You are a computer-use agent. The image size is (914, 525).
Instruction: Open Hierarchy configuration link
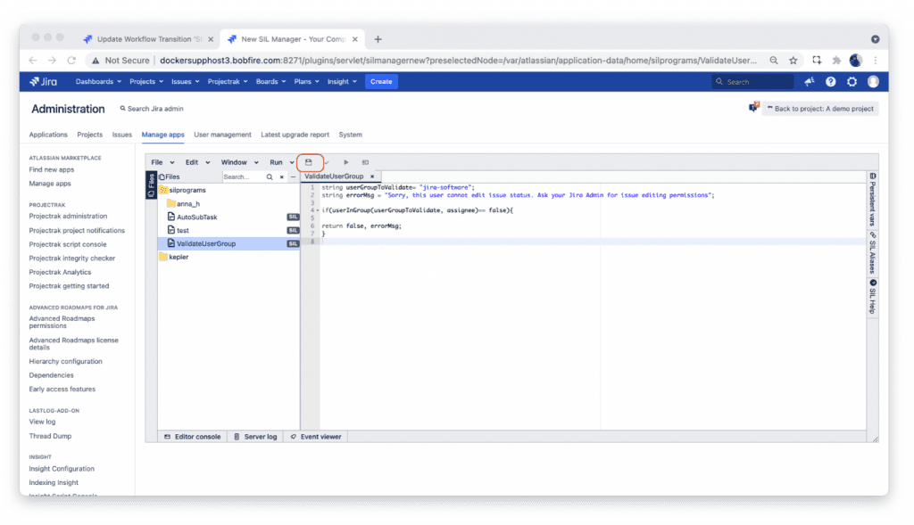pos(65,362)
